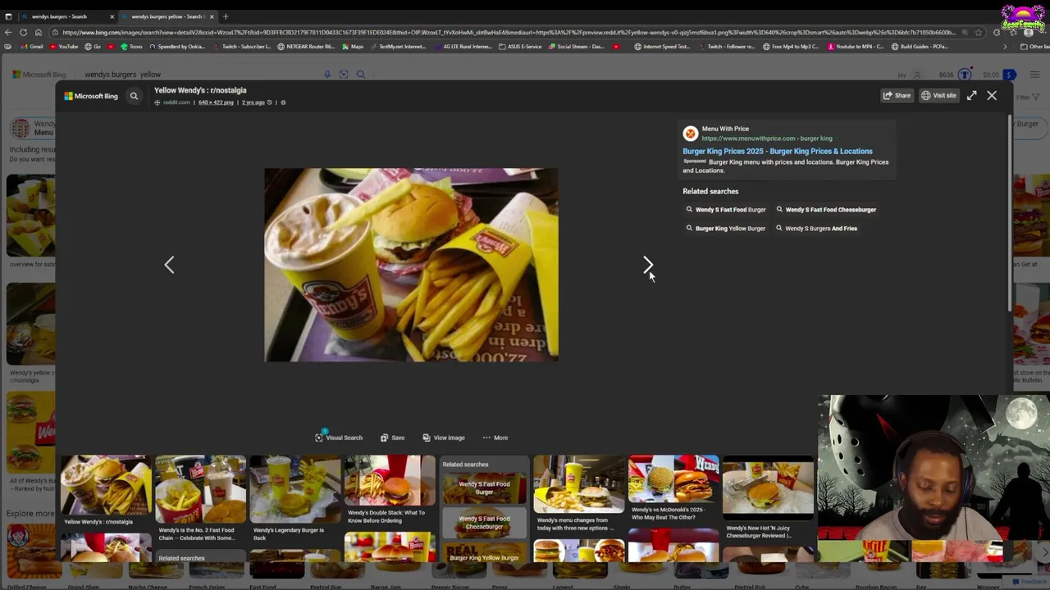The height and width of the screenshot is (590, 1050).
Task: Click the Visit site button
Action: pos(938,95)
